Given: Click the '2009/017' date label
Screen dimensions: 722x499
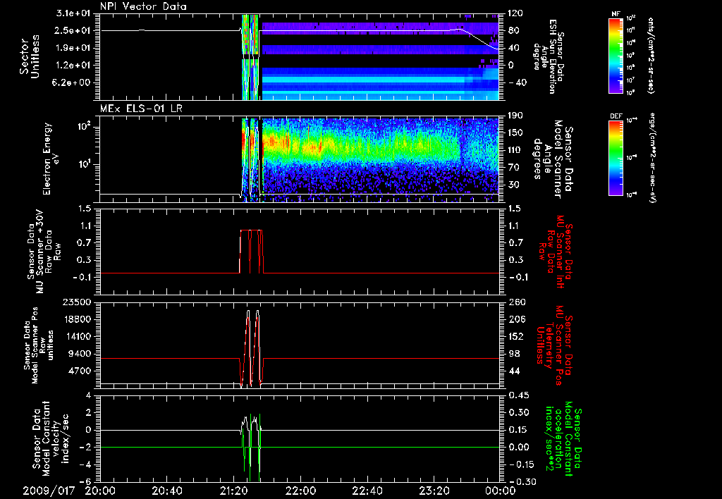Looking at the screenshot, I should click(x=49, y=491).
